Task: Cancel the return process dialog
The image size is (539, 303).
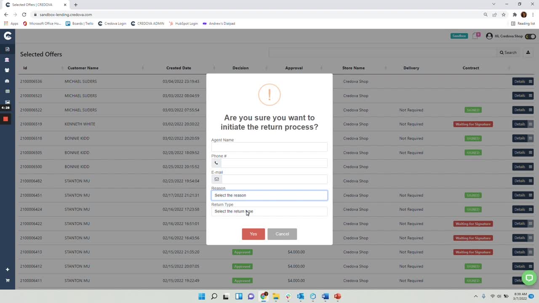Action: click(x=282, y=234)
